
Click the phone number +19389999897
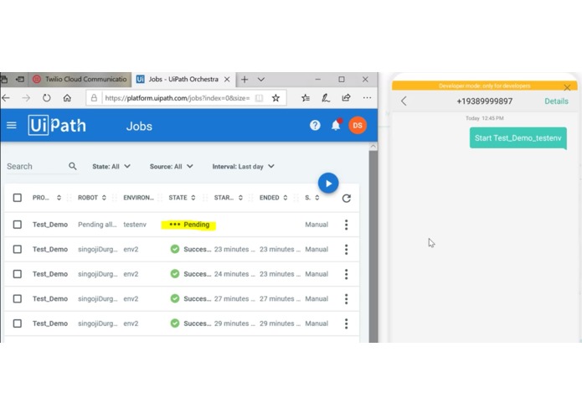coord(484,101)
